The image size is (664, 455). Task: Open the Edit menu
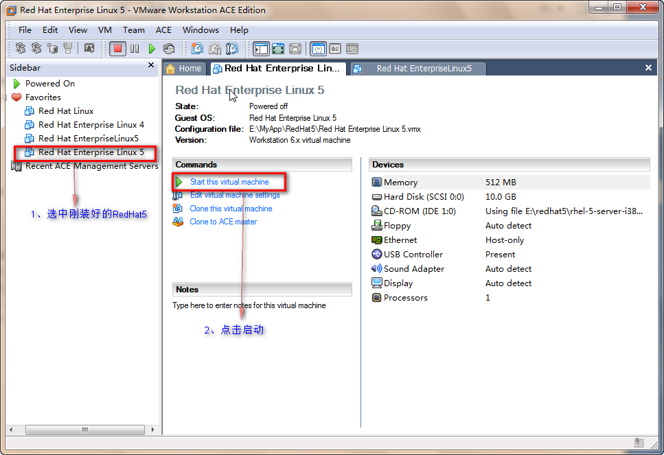click(x=50, y=30)
